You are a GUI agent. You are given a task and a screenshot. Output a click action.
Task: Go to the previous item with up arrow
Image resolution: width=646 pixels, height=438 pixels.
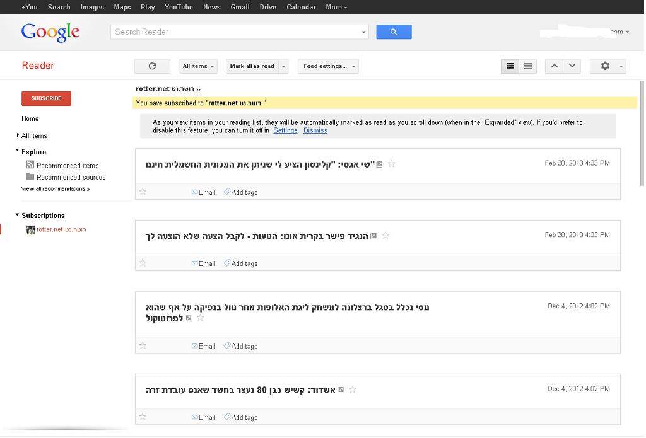pos(554,66)
